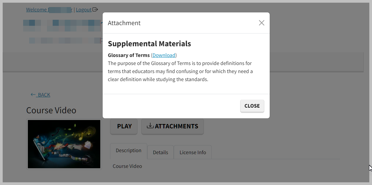Click the Attachment dialog title
The image size is (372, 185).
(124, 23)
